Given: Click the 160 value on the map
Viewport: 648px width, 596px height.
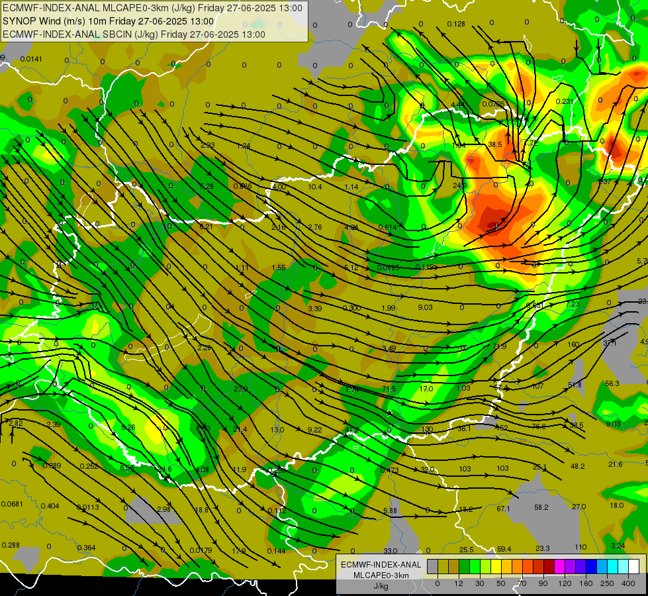Looking at the screenshot, I should 573,344.
